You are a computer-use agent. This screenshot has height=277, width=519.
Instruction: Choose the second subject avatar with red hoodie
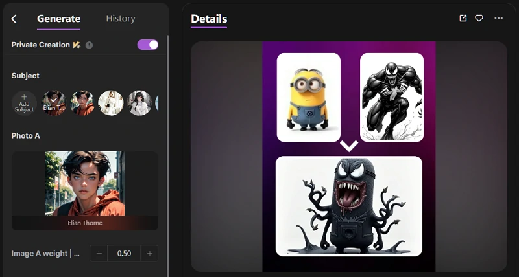click(x=82, y=103)
